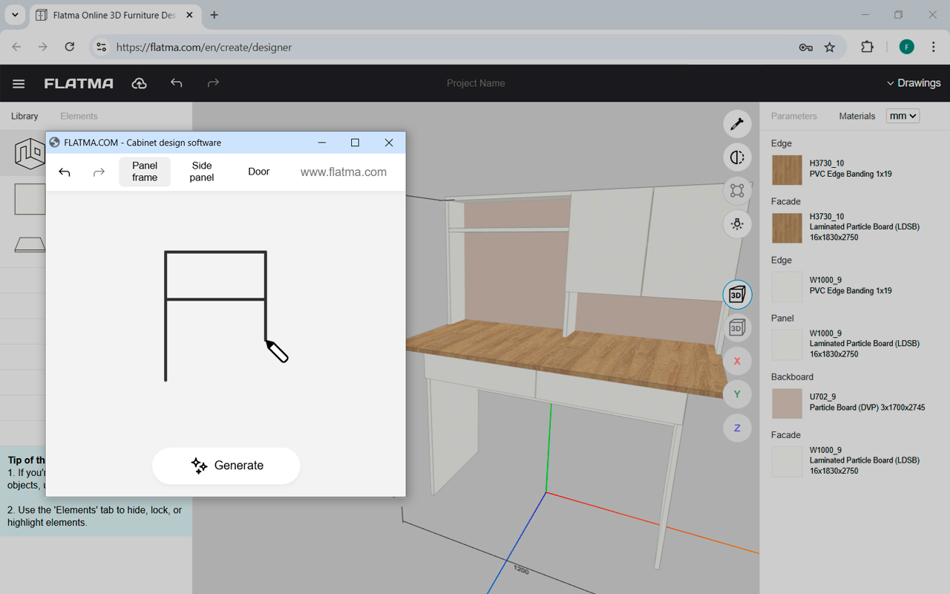Screen dimensions: 950x594
Task: Select the eyedropper tool icon
Action: 737,124
